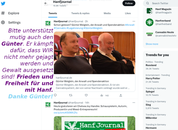Reply to the Günter Weiglein tweet
This screenshot has width=178, height=130.
pyautogui.click(x=55, y=95)
